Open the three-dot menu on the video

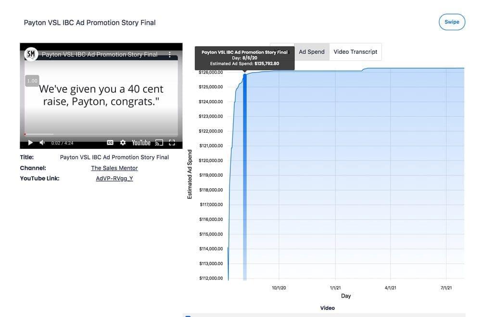(x=170, y=55)
